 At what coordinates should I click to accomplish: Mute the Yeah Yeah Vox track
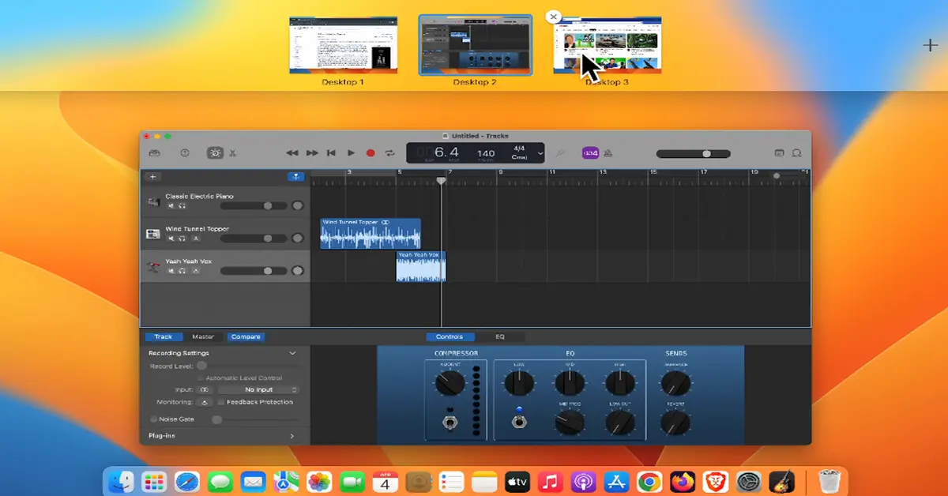(x=171, y=270)
